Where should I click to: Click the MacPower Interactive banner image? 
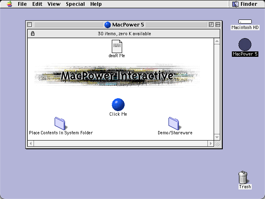(117, 75)
